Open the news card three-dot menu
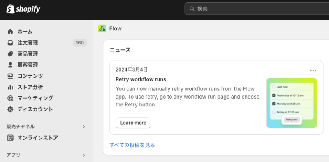 [313, 70]
